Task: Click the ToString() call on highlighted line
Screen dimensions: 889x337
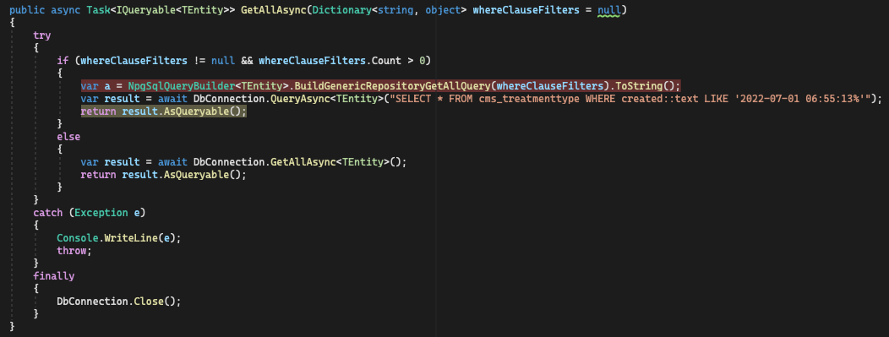Action: point(644,85)
